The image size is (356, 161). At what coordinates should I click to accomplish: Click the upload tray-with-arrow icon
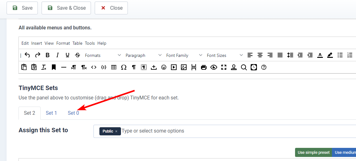coord(154,67)
